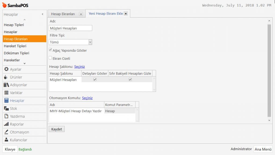Open Raporlar via the bar chart icon
This screenshot has height=155, width=275.
tap(6, 124)
